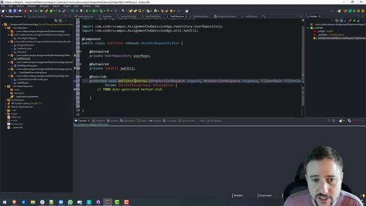Switch to the Search tab in bottom panel

click(142, 121)
